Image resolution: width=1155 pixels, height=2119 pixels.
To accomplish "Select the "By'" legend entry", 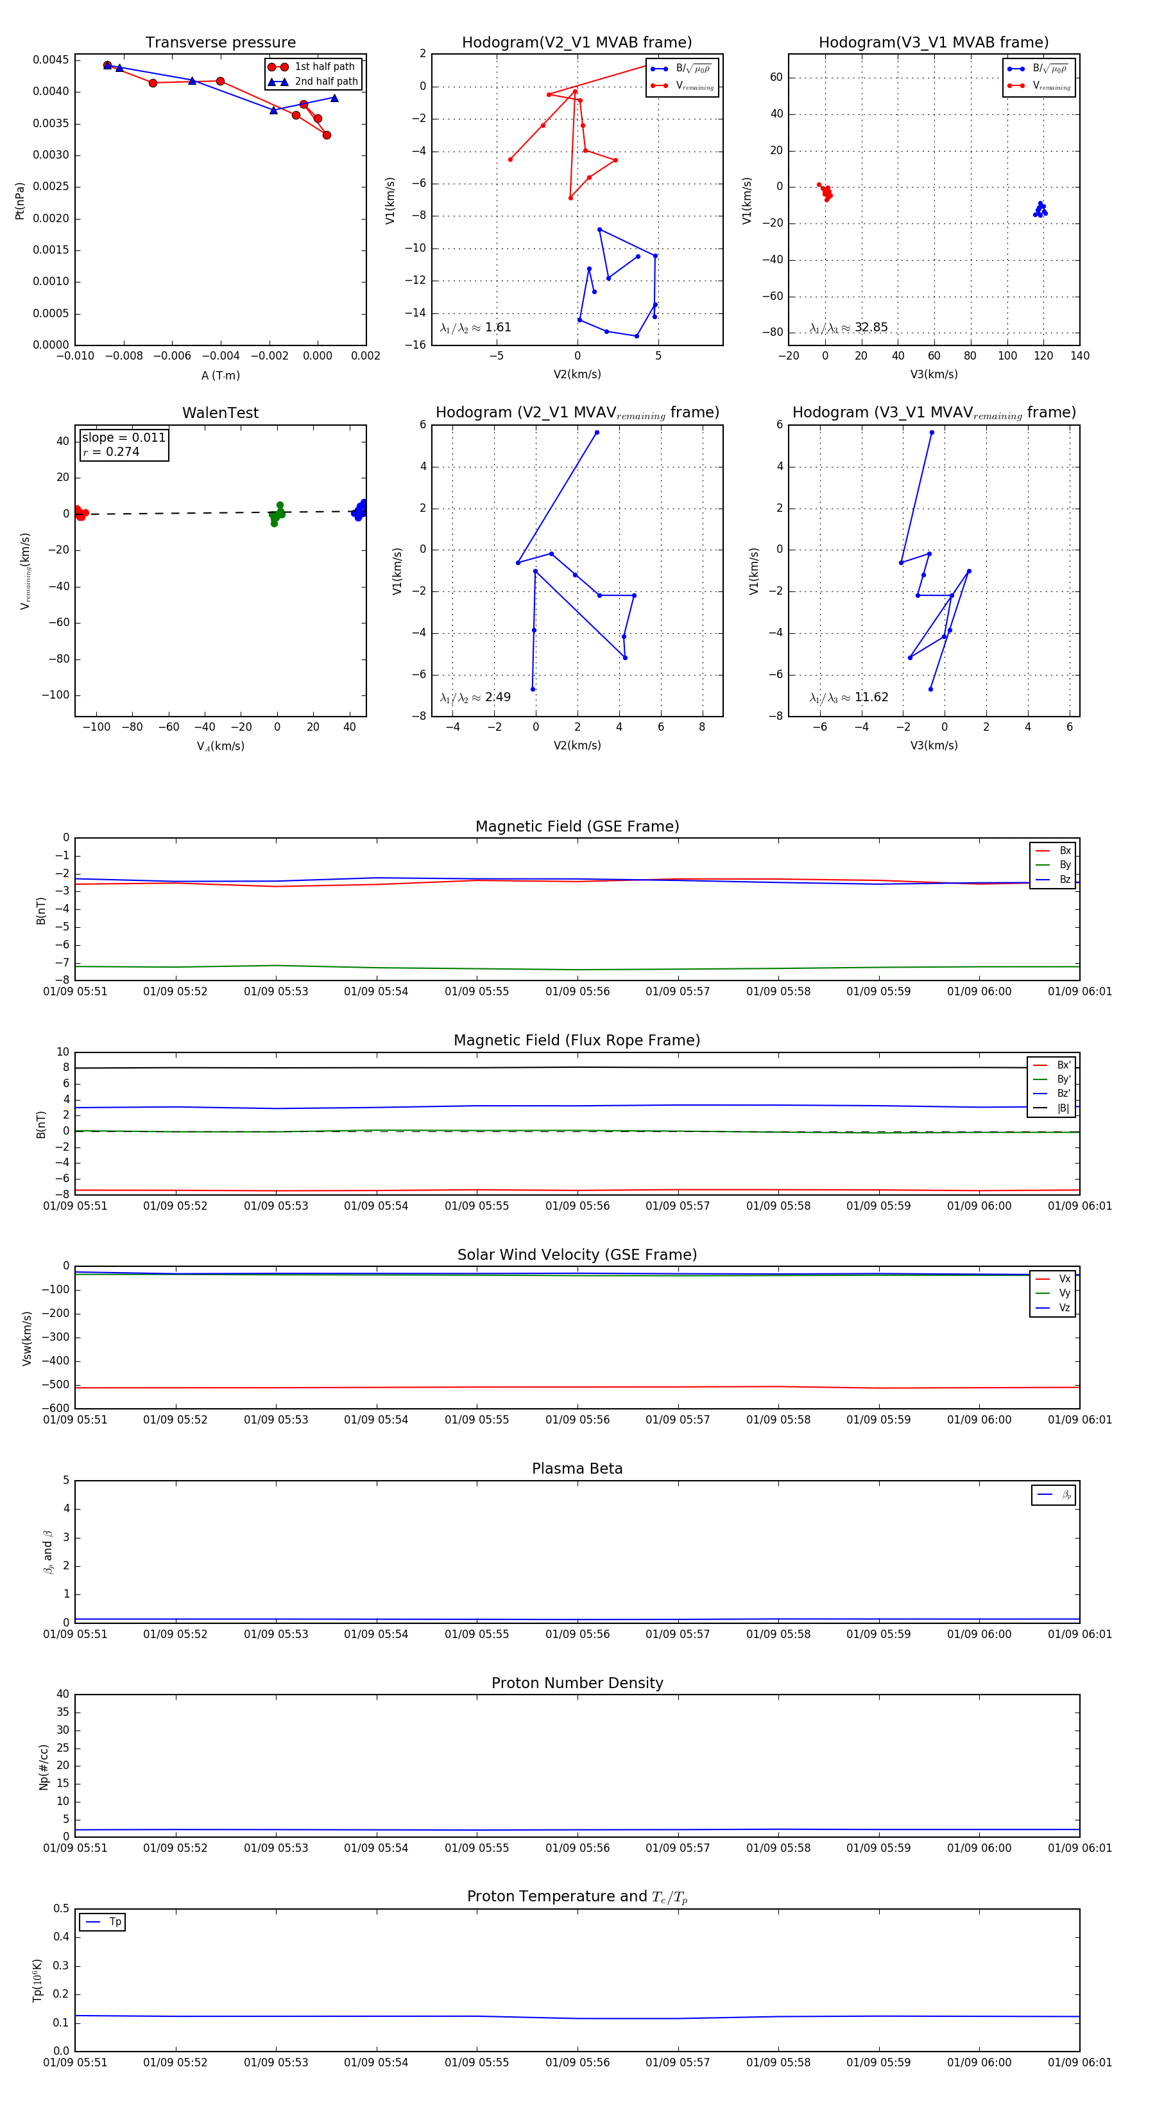I will pos(1052,1079).
